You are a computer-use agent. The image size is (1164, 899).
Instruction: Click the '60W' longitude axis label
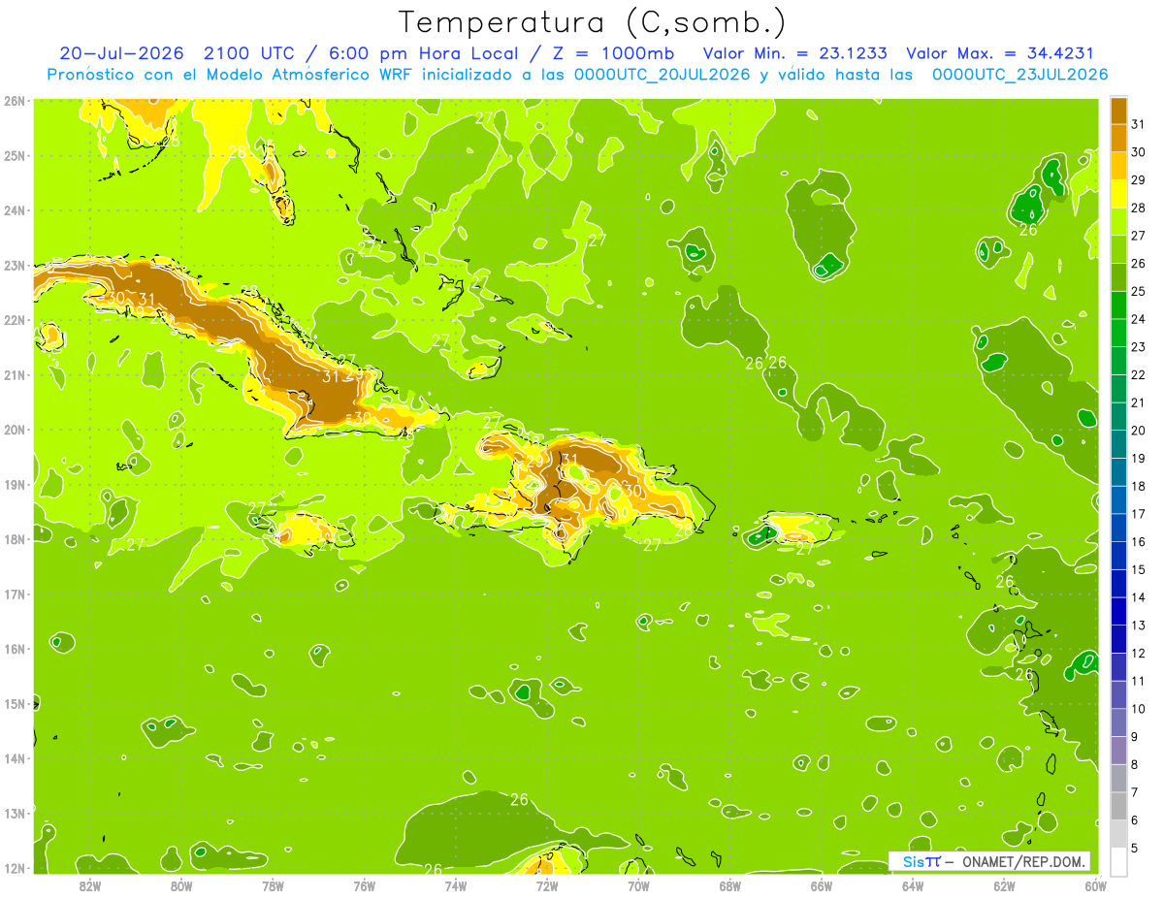1095,885
